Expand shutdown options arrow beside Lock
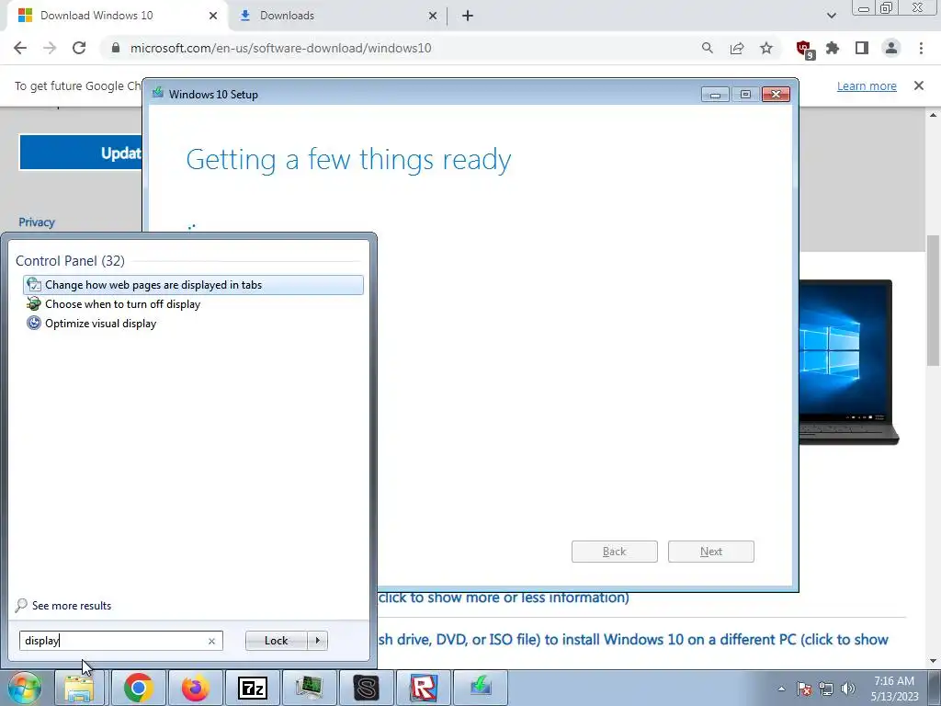This screenshot has width=941, height=706. (x=317, y=641)
